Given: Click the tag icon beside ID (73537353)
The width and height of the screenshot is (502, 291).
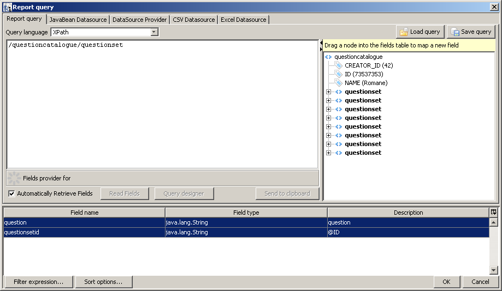Looking at the screenshot, I should coord(339,74).
